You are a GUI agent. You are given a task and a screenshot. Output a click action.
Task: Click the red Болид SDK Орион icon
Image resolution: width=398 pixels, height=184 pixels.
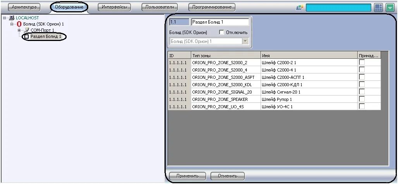(19, 24)
